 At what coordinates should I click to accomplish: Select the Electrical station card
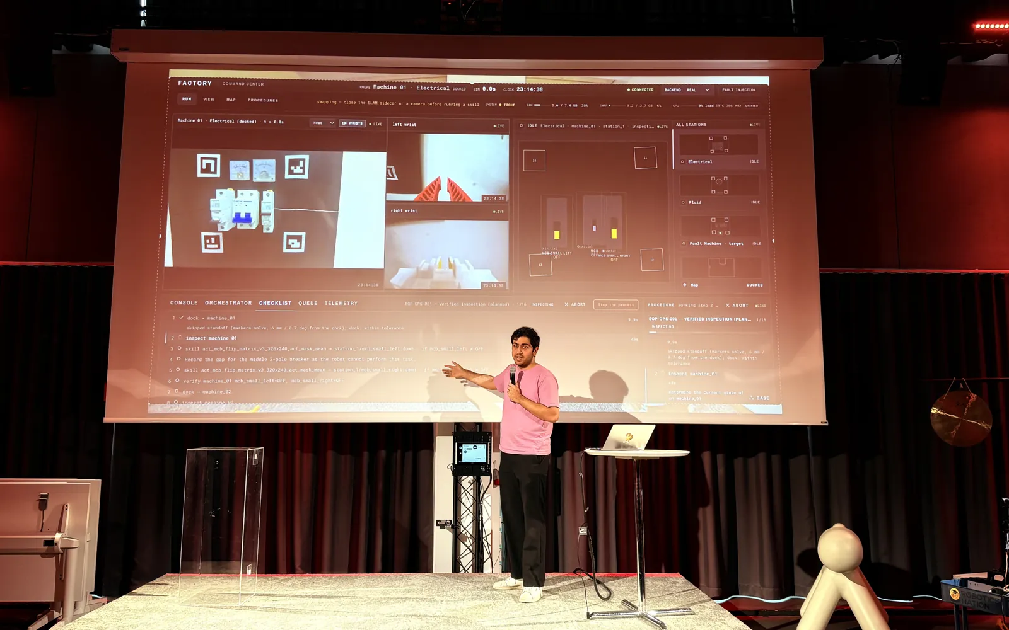click(720, 150)
